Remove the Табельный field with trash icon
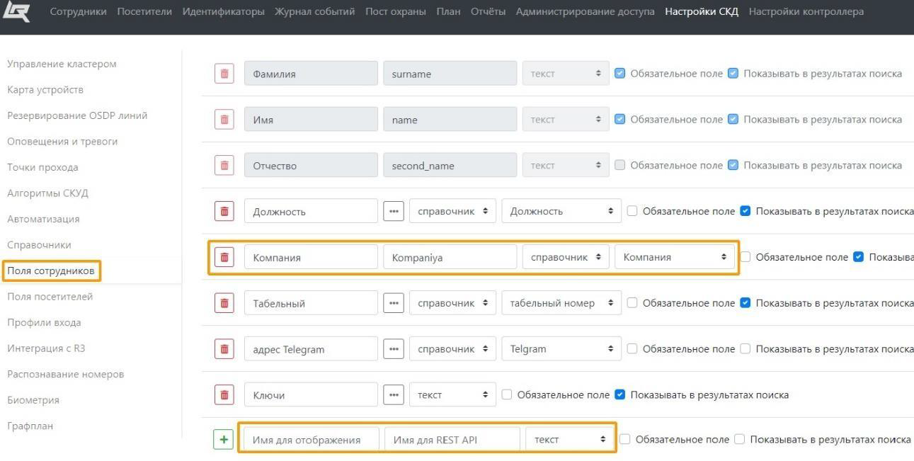914x461 pixels. coord(224,303)
